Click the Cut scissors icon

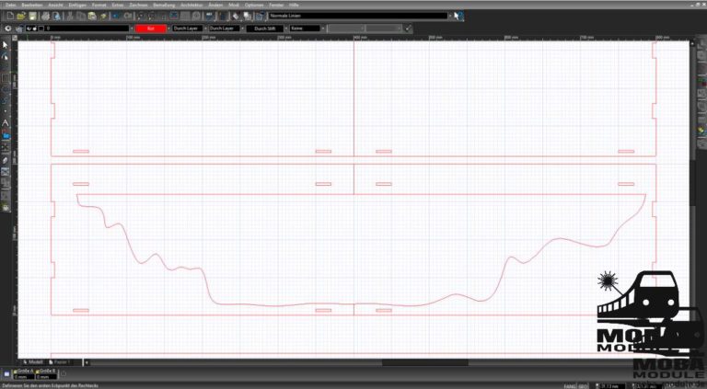(70, 17)
